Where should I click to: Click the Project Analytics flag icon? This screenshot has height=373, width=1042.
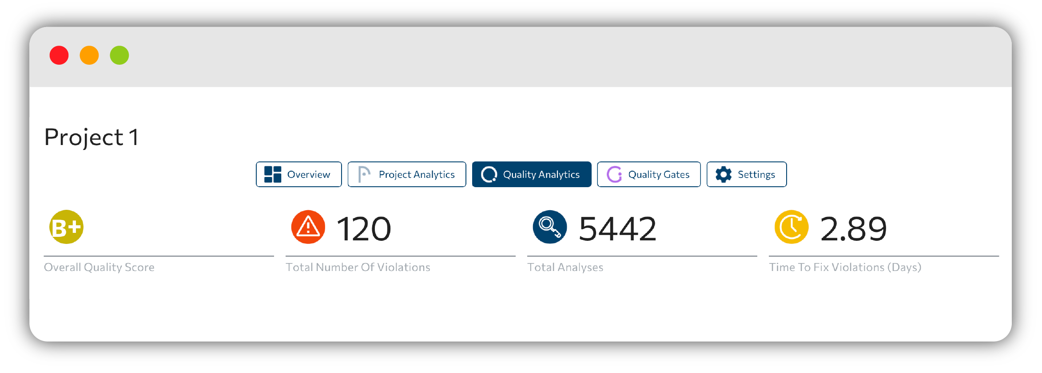click(364, 174)
